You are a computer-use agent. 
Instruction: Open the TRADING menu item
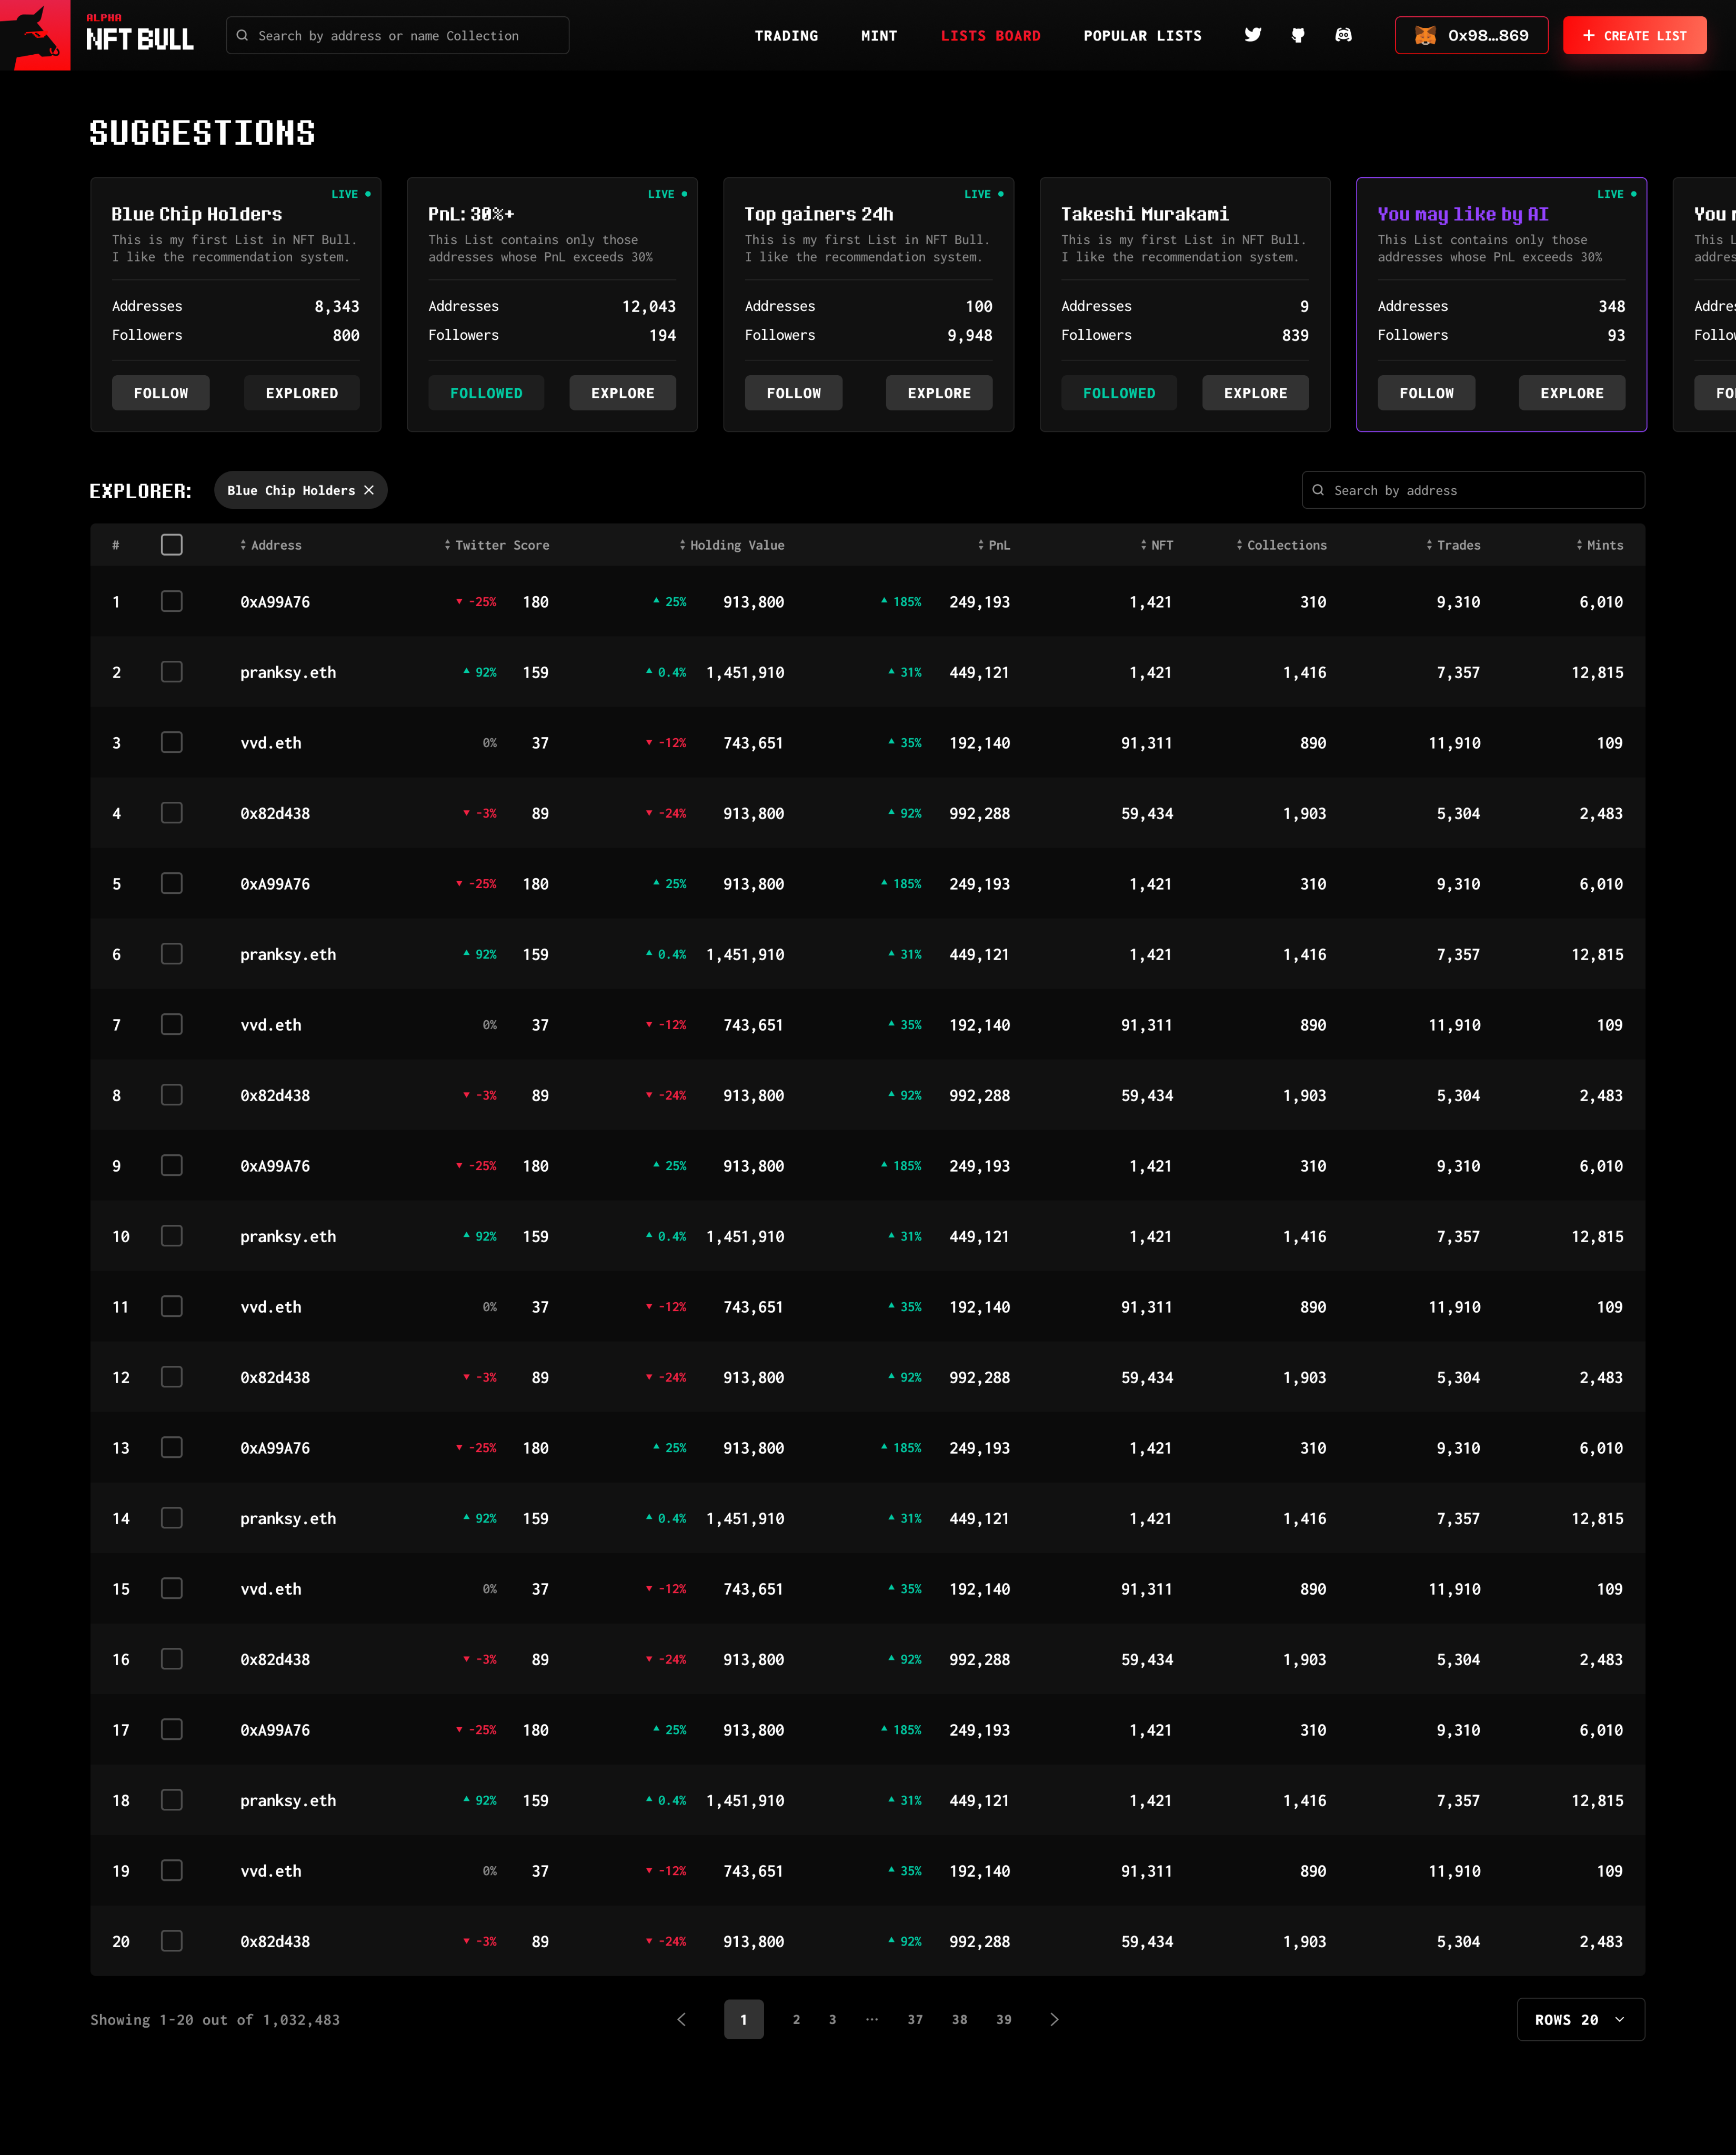[x=786, y=36]
